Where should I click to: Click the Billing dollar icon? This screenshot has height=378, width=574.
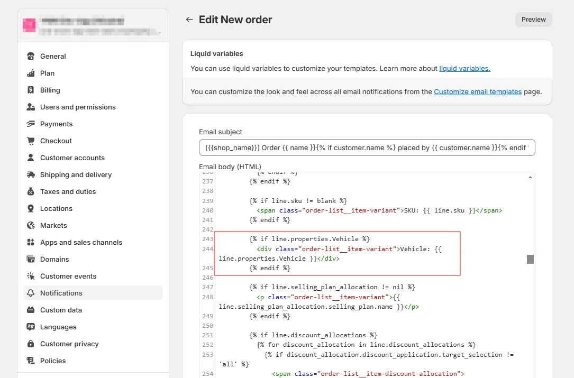(31, 90)
